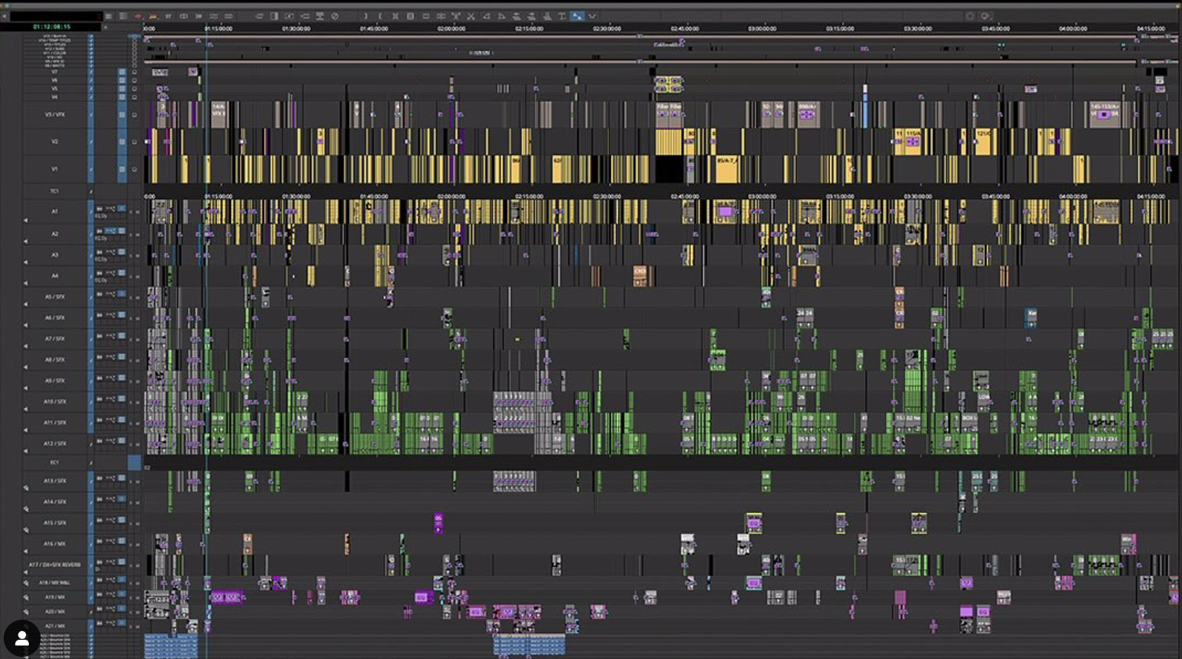Select the 'A5 / SFX' track label

coord(55,297)
